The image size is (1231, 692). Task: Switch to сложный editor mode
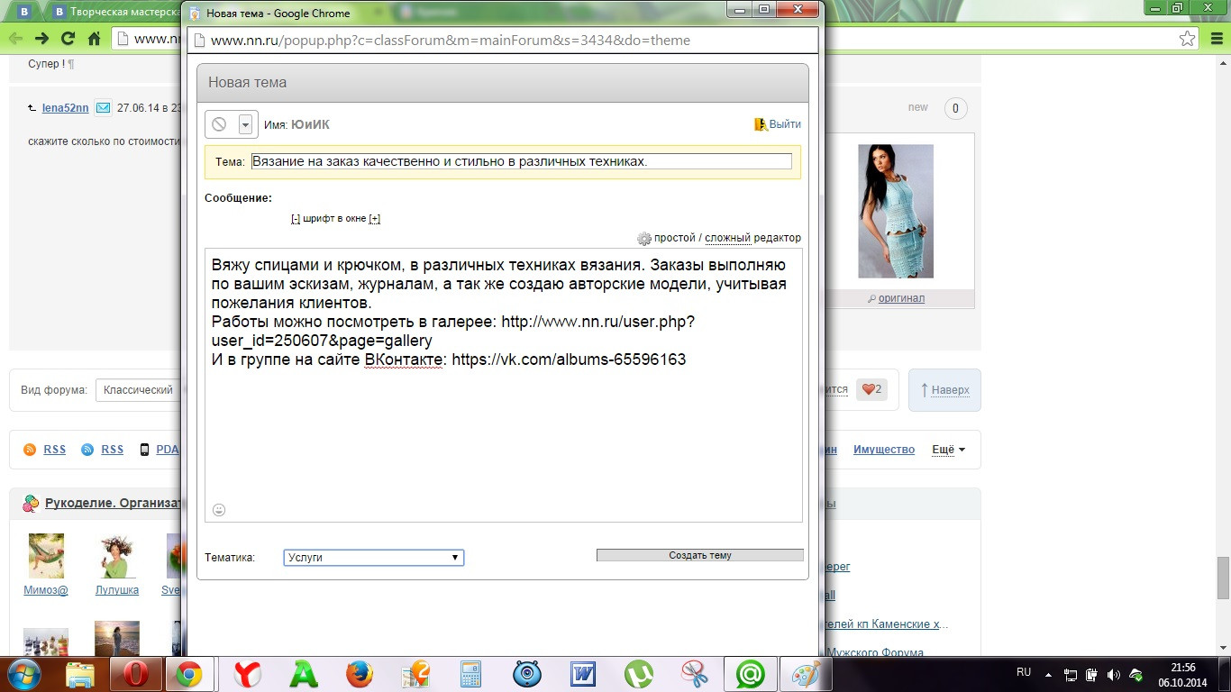click(727, 238)
